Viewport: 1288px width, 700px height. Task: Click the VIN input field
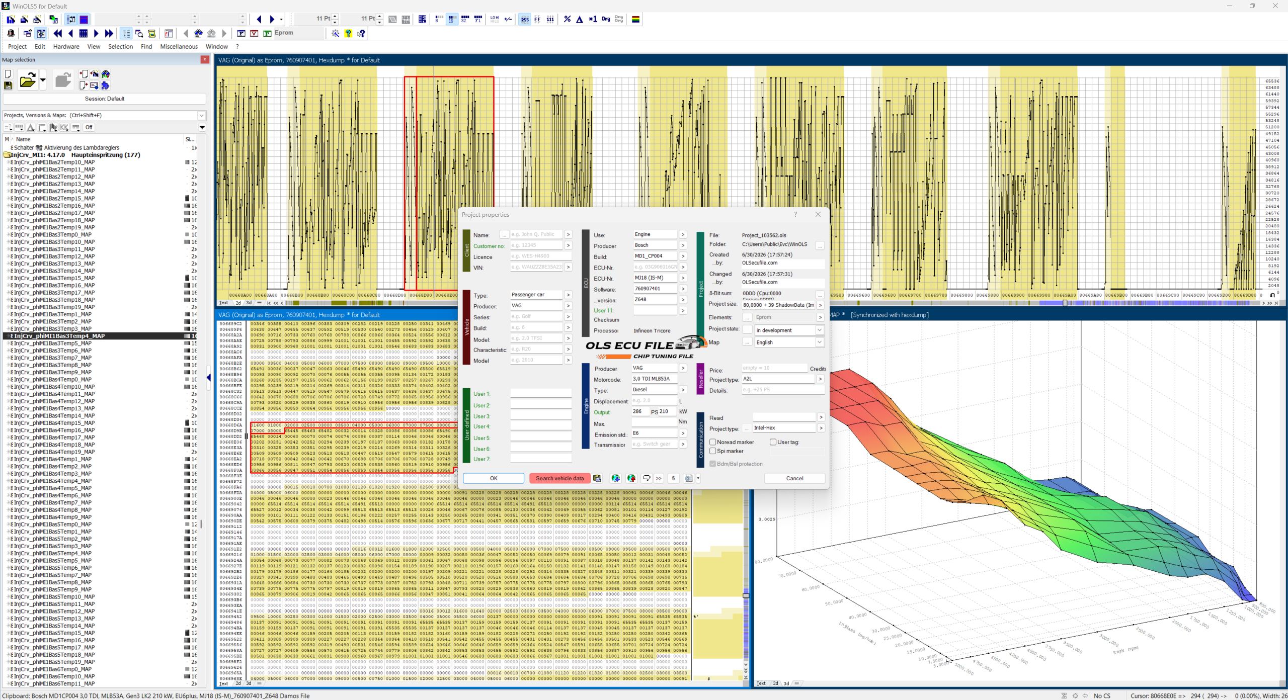536,267
